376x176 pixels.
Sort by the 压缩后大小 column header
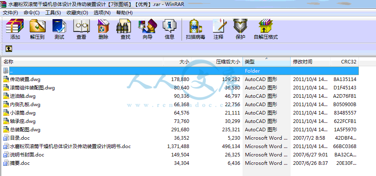coord(217,62)
